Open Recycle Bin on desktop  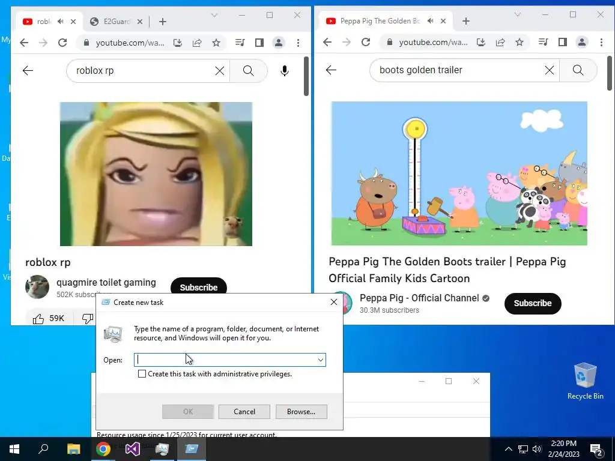(585, 381)
